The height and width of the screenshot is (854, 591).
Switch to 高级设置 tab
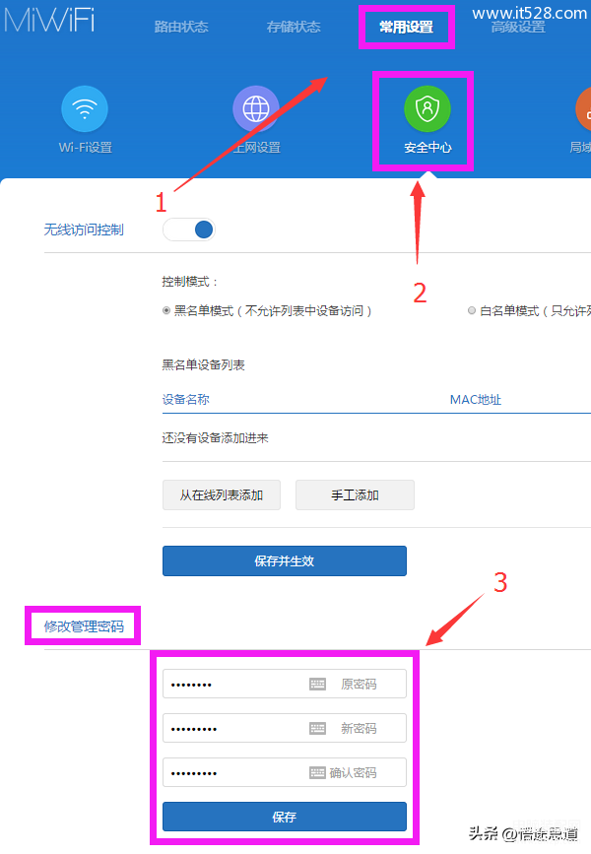pos(518,27)
